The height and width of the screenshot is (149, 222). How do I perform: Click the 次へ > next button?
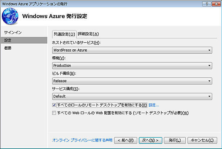(x=151, y=140)
